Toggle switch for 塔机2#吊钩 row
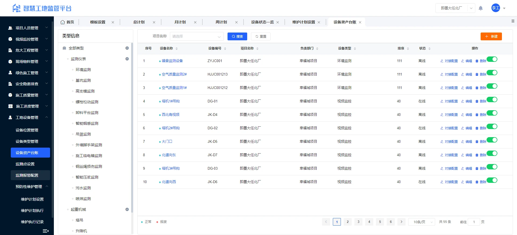The image size is (517, 235). pos(492,126)
